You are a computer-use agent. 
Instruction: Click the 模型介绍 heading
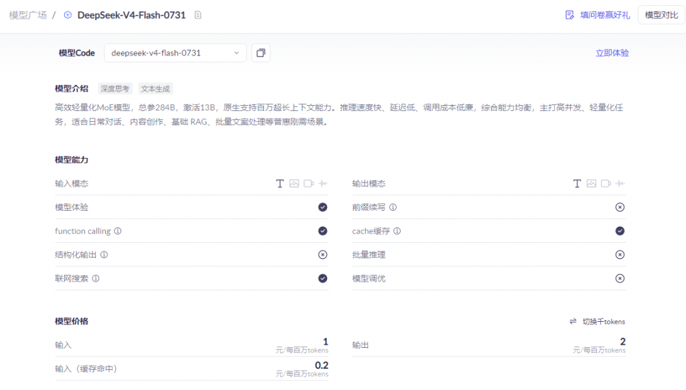point(72,89)
